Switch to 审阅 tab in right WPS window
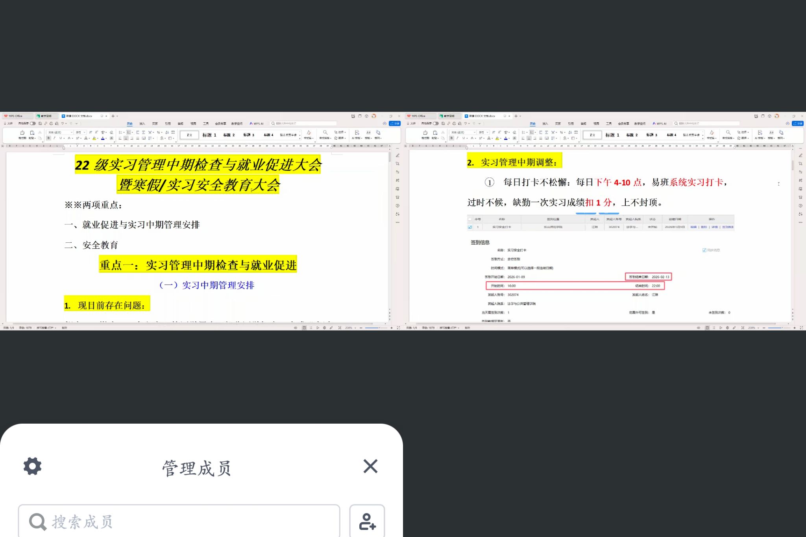 click(583, 124)
